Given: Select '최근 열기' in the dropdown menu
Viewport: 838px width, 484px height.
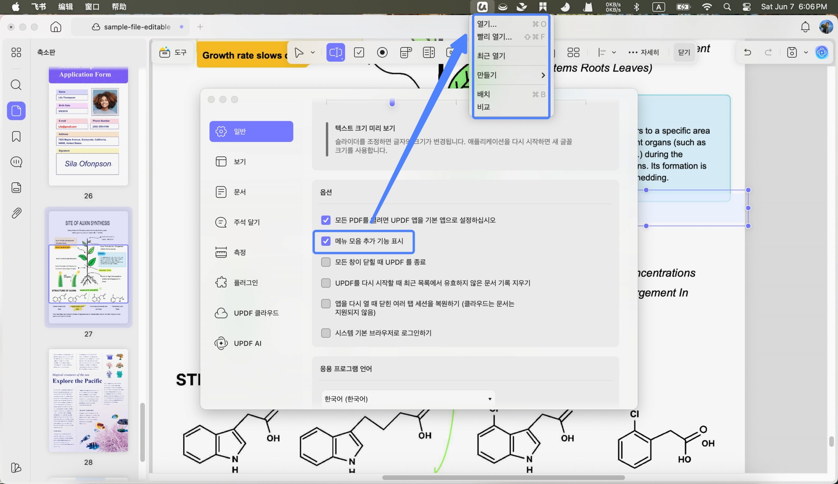Looking at the screenshot, I should pos(511,56).
